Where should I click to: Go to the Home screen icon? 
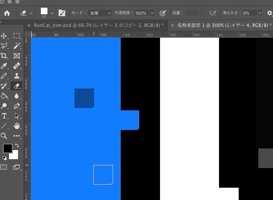pyautogui.click(x=7, y=13)
